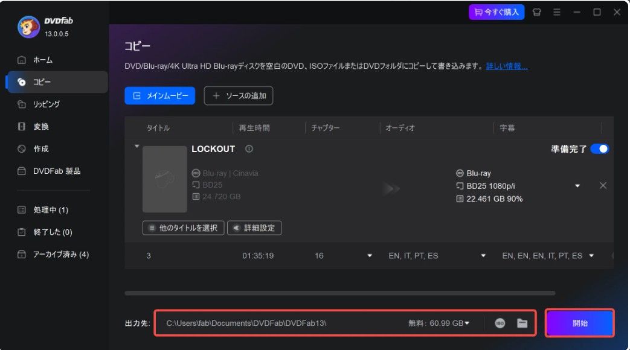Click the info icon next to LOCKOUT
The width and height of the screenshot is (630, 350).
249,149
